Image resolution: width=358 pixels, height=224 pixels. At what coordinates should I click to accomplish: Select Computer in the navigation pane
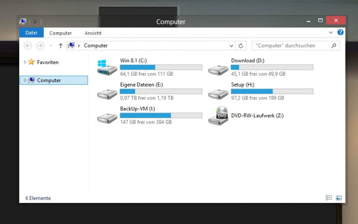click(x=54, y=80)
